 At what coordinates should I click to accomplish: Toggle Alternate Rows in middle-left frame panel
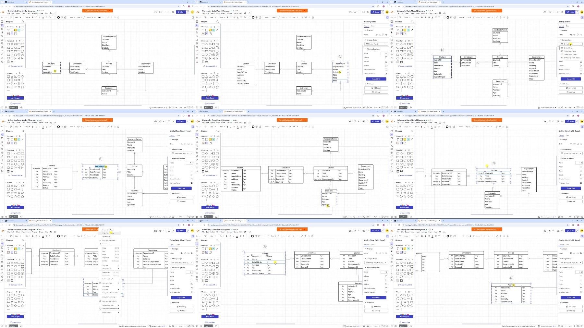(192, 183)
